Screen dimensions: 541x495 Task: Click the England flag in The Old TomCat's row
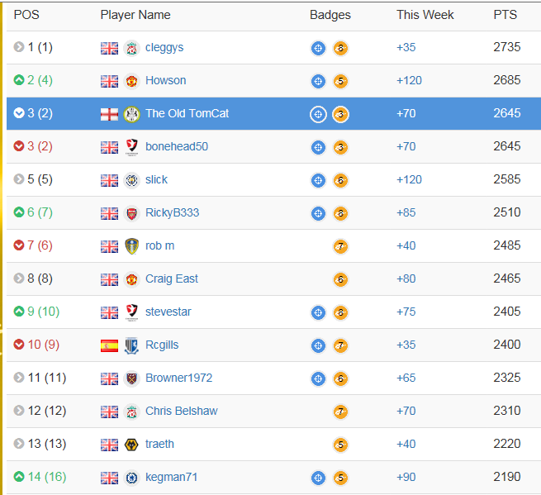coord(109,114)
